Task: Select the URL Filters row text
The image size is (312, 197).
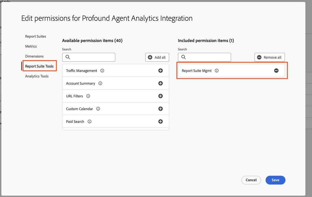Action: click(x=74, y=96)
